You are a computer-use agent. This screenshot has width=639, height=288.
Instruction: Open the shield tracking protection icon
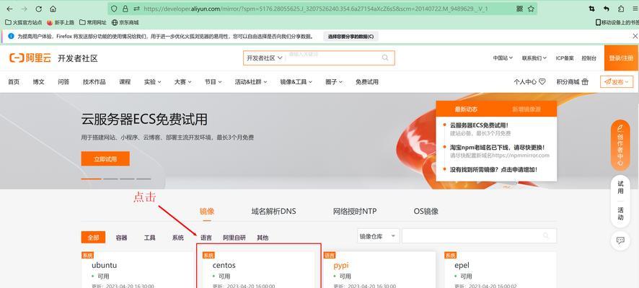point(114,9)
